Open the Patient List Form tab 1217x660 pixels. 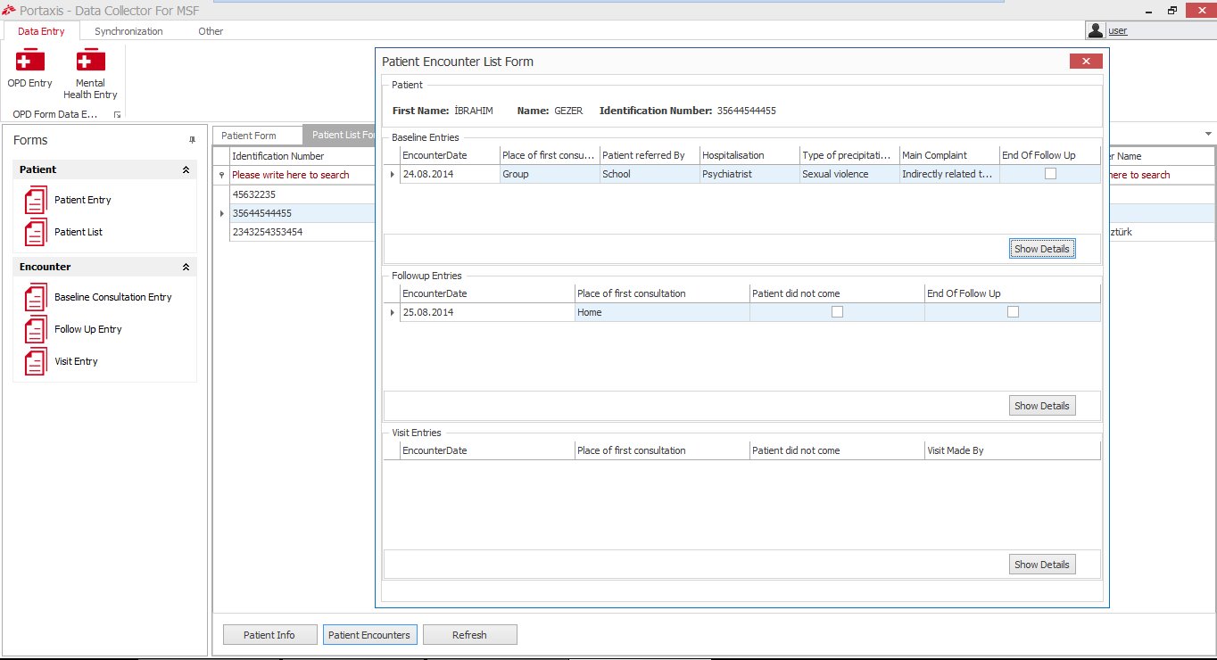point(340,136)
